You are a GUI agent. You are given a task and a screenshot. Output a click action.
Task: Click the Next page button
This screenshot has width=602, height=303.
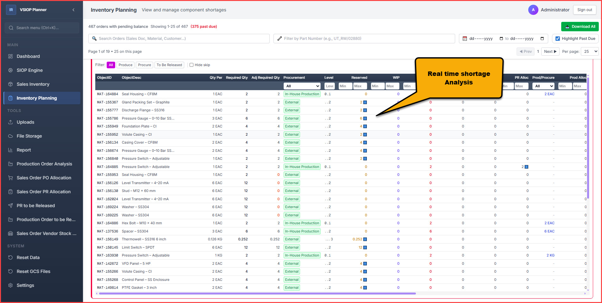click(x=550, y=52)
